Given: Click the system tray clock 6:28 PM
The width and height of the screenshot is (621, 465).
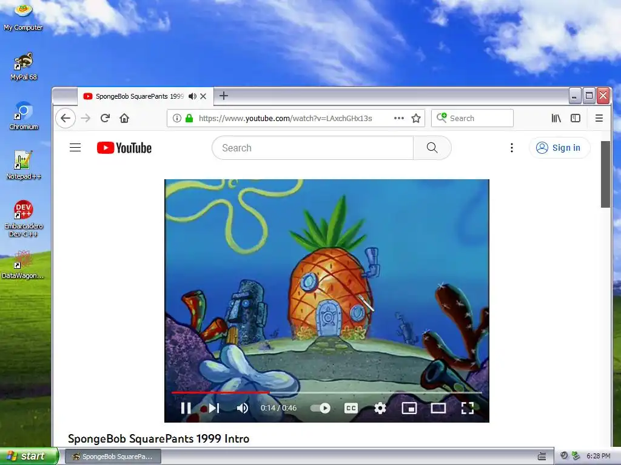Looking at the screenshot, I should click(599, 457).
